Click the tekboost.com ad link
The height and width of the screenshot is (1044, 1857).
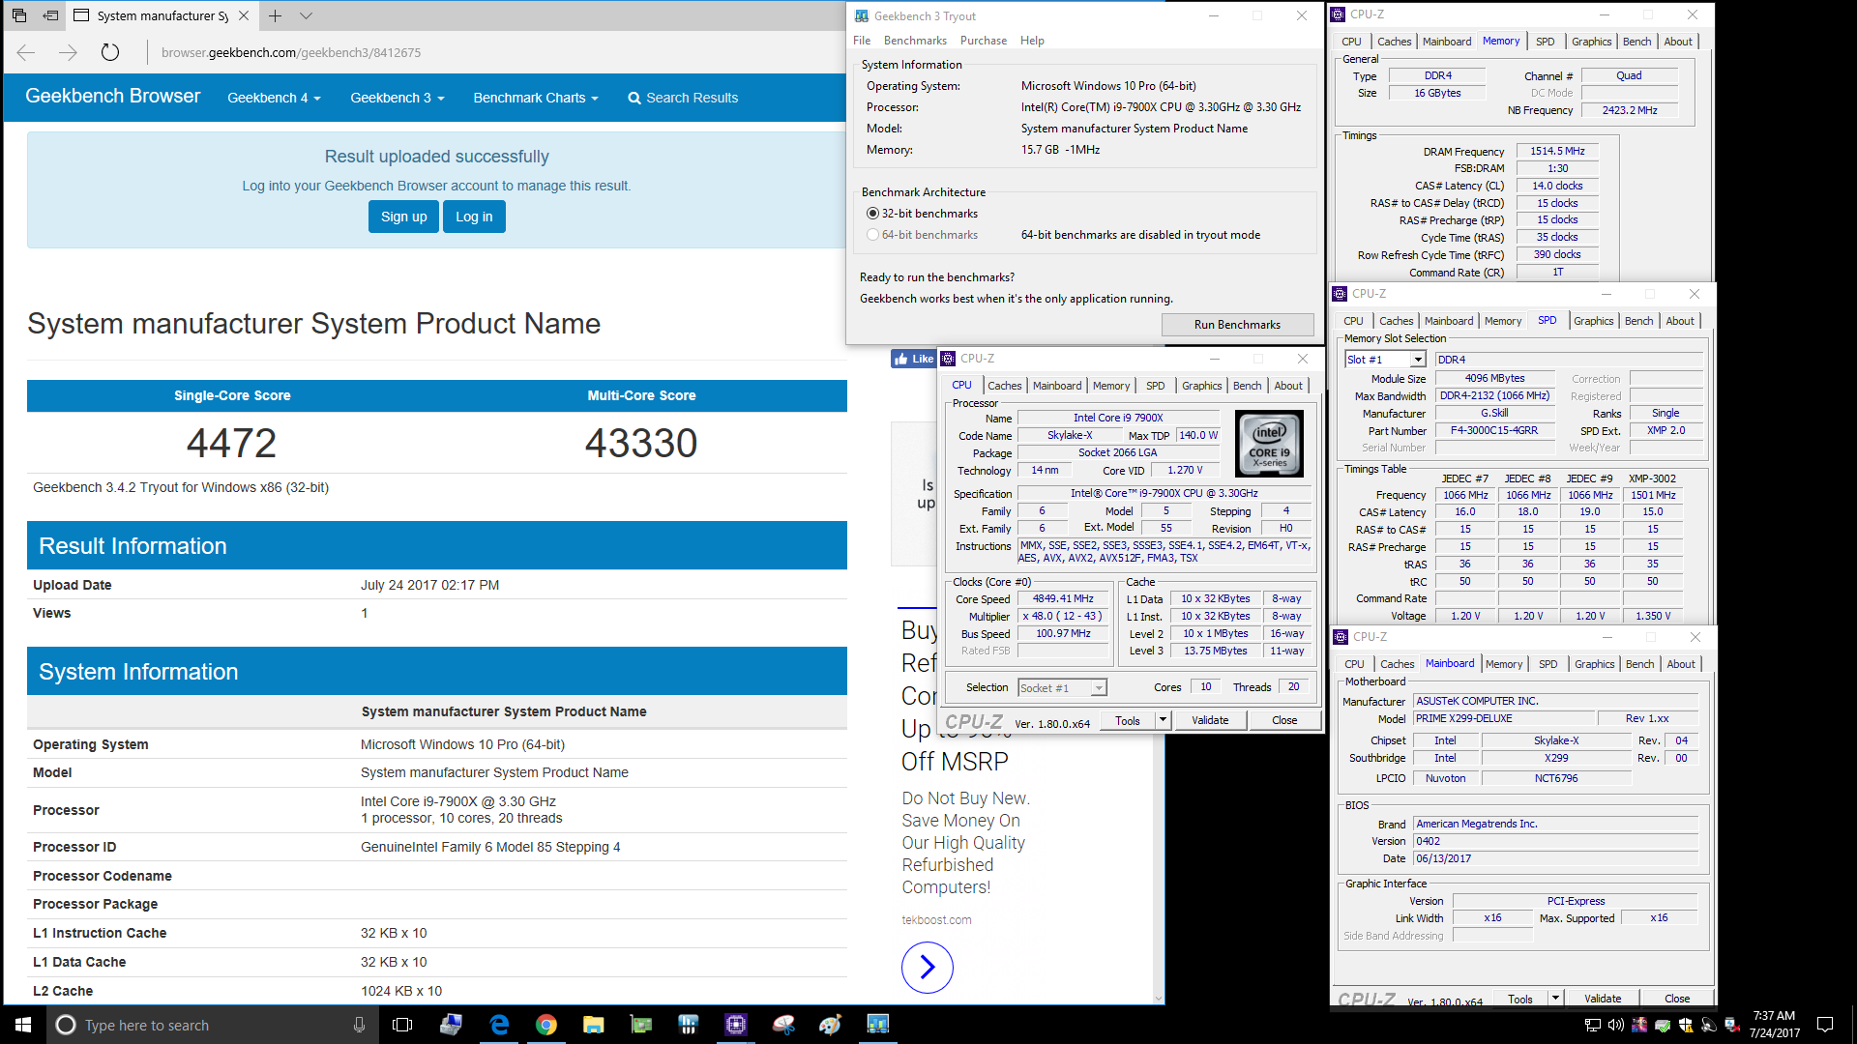click(936, 920)
